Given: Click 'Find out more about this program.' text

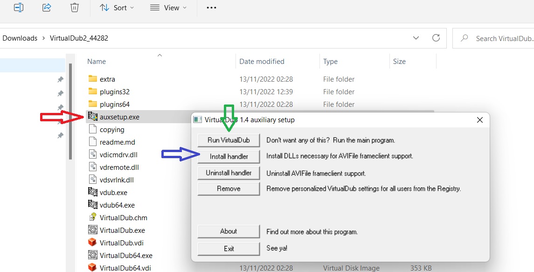Looking at the screenshot, I should coord(312,232).
